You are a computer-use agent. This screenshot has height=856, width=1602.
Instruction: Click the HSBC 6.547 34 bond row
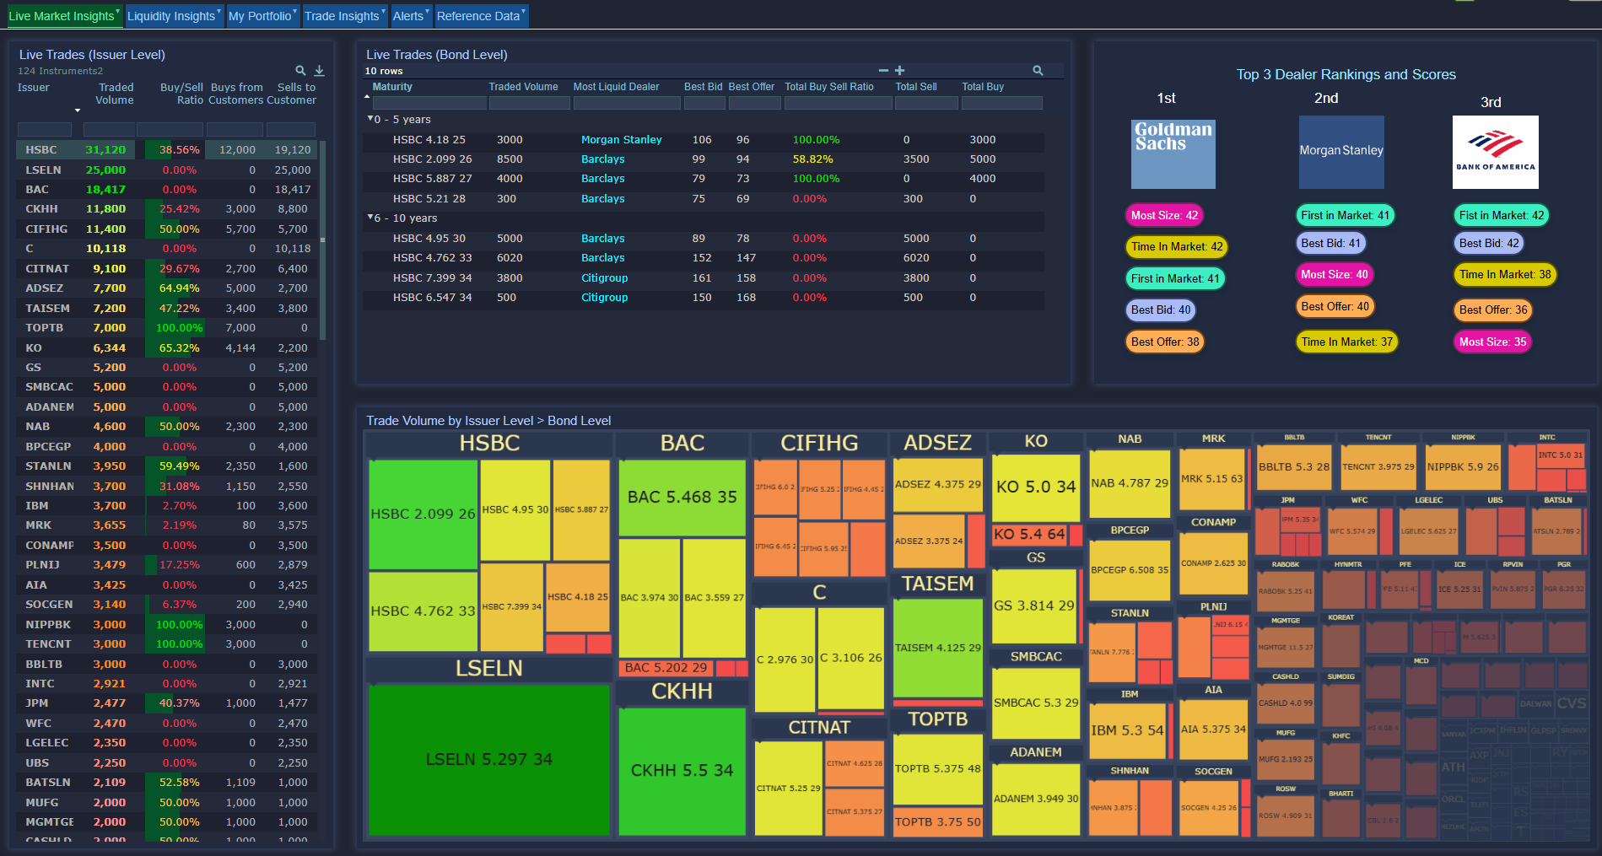pos(704,297)
